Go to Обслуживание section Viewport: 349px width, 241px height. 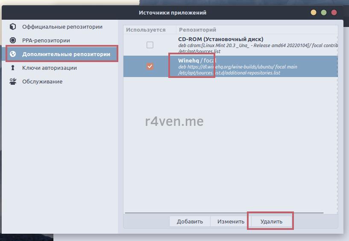(x=42, y=81)
